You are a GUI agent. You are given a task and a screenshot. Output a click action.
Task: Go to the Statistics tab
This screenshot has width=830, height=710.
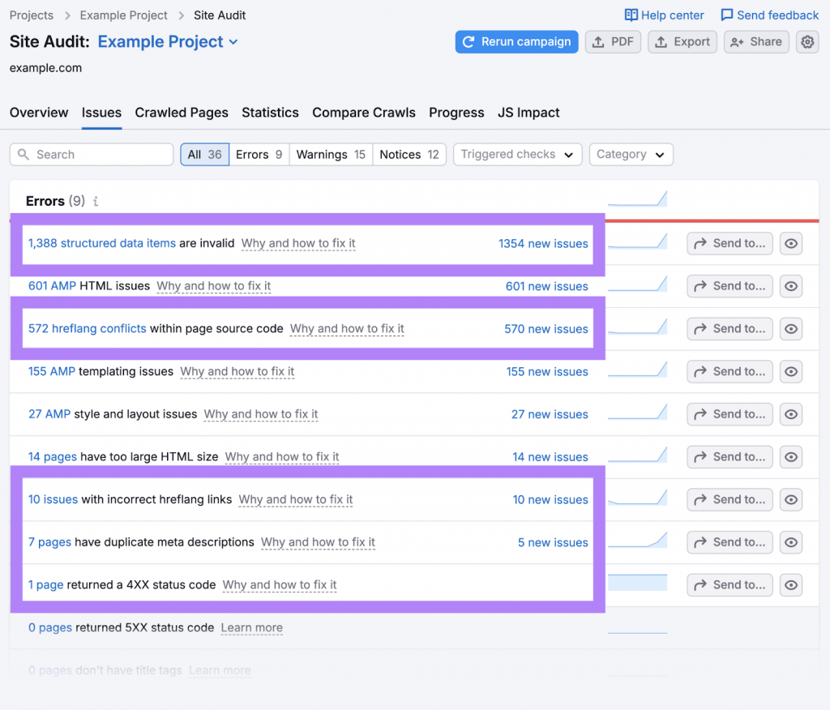[270, 113]
